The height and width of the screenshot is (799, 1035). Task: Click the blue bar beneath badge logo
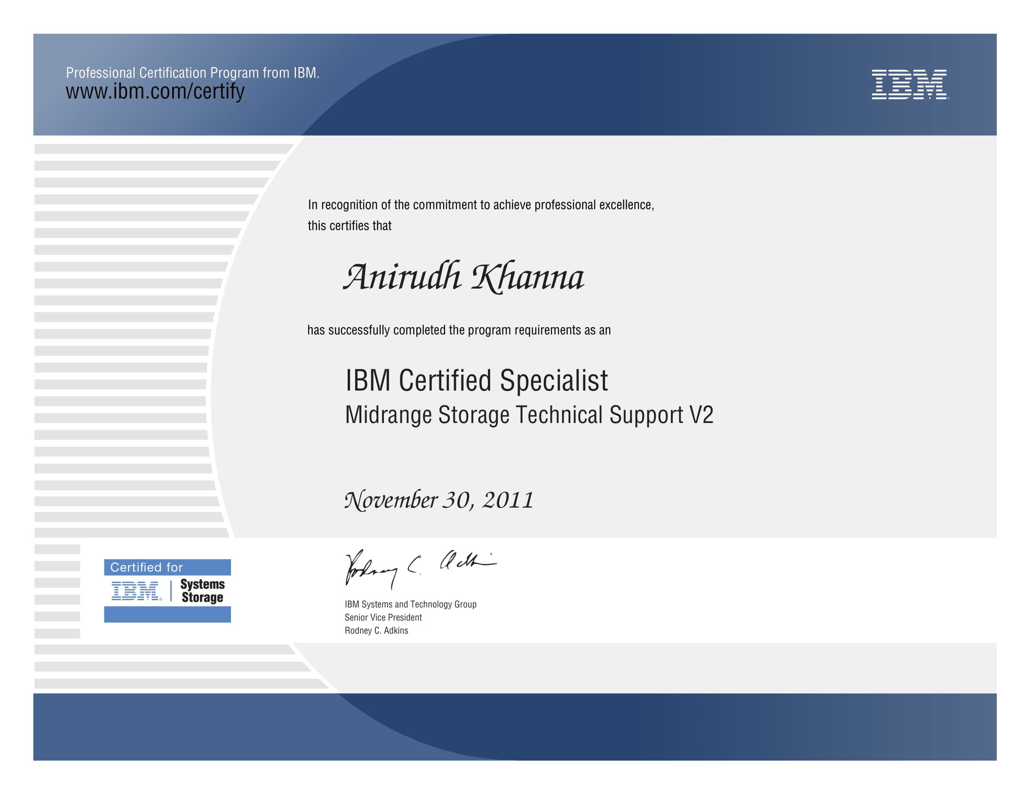167,614
